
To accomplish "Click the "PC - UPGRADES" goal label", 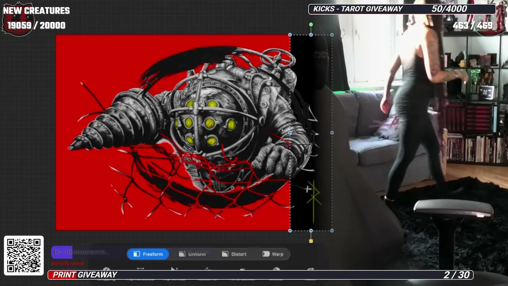I will pyautogui.click(x=79, y=253).
